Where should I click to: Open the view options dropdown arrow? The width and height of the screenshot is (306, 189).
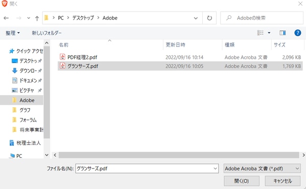269,33
